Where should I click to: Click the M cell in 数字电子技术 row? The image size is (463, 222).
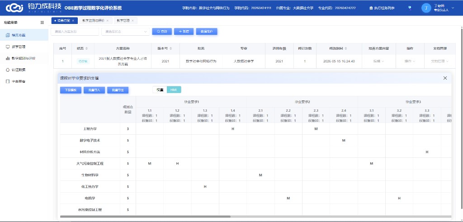344,141
